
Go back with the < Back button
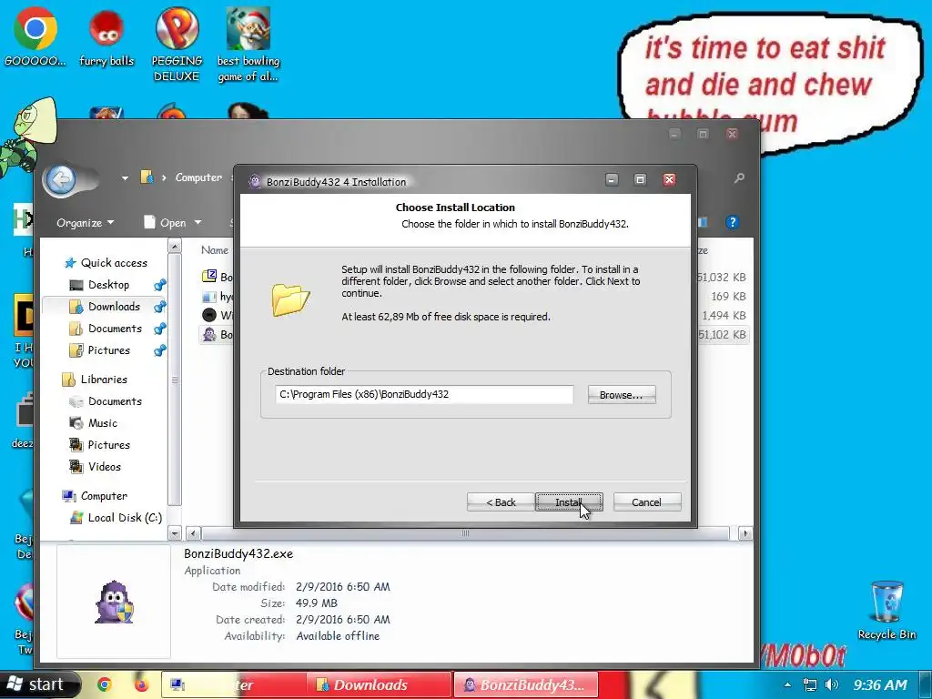pyautogui.click(x=501, y=502)
